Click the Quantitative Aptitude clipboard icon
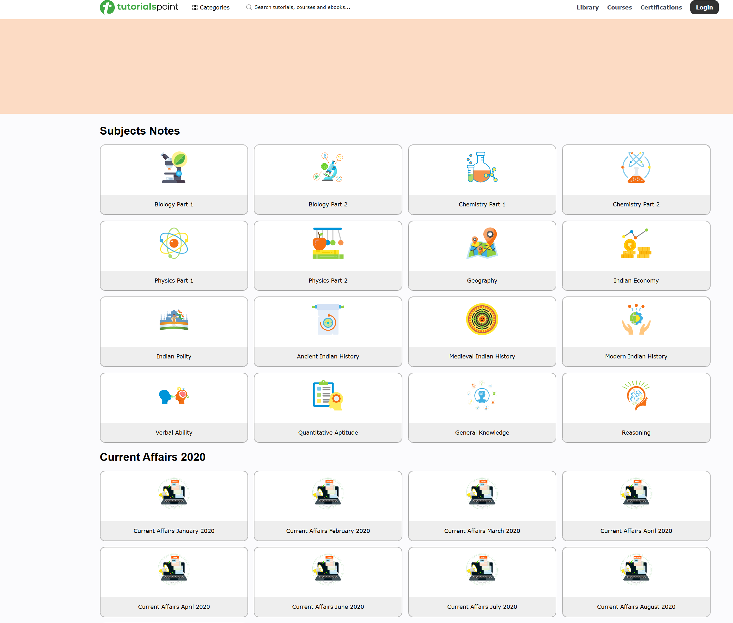The image size is (733, 623). (x=328, y=395)
